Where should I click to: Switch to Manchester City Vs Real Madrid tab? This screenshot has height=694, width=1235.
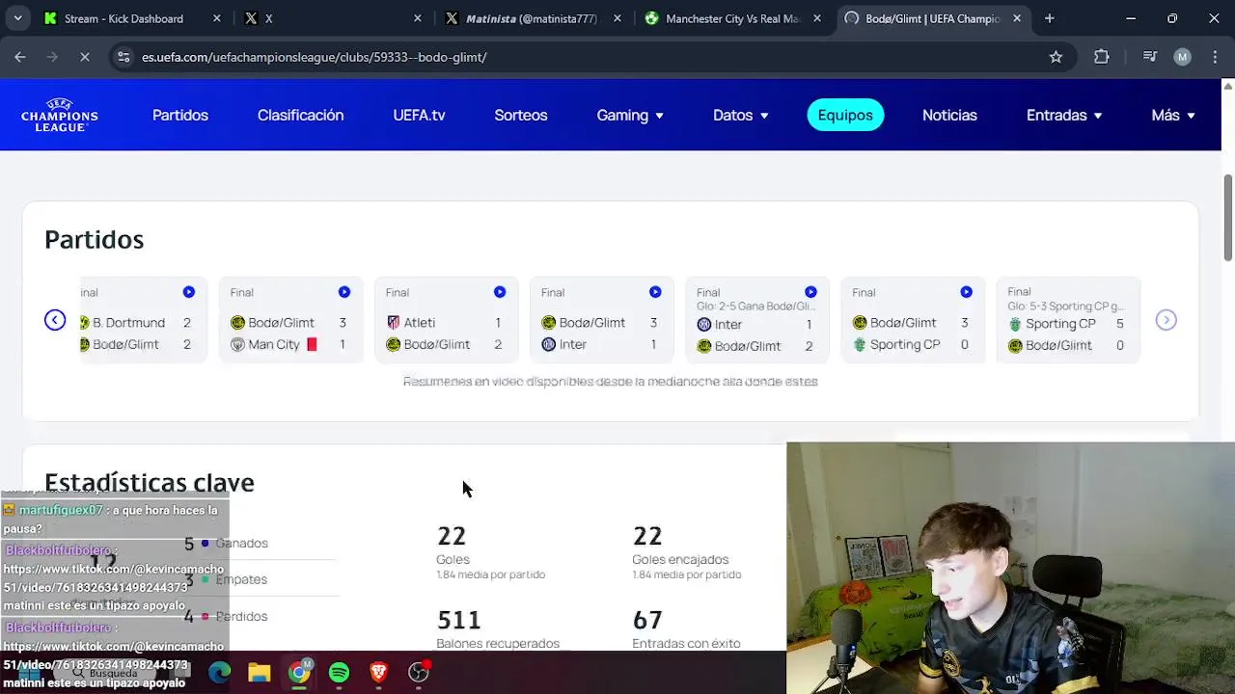pos(731,18)
